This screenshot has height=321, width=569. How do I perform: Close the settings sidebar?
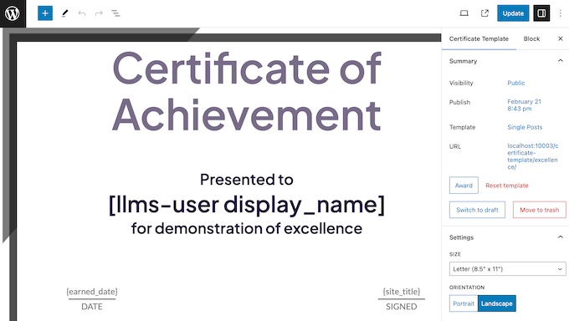561,38
